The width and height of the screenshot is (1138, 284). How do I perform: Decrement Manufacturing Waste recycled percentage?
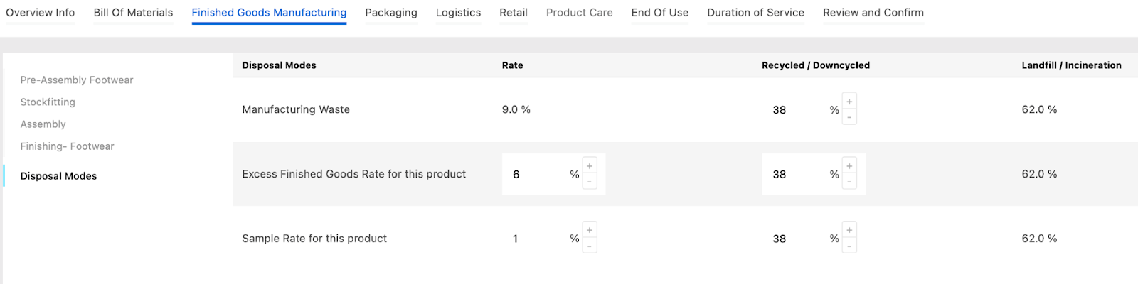[849, 117]
